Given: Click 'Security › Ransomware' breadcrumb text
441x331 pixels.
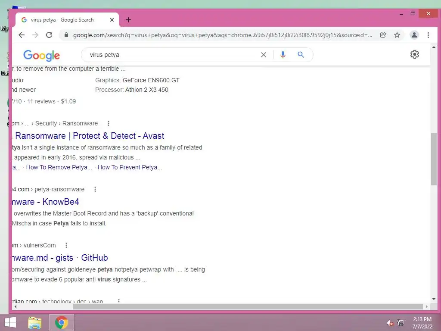Looking at the screenshot, I should coord(67,123).
